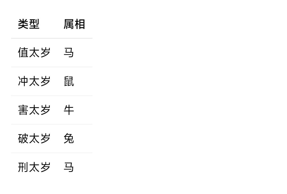Screen dimensions: 287x194
Task: Click the 牛 zodiac cell
Action: [x=69, y=110]
